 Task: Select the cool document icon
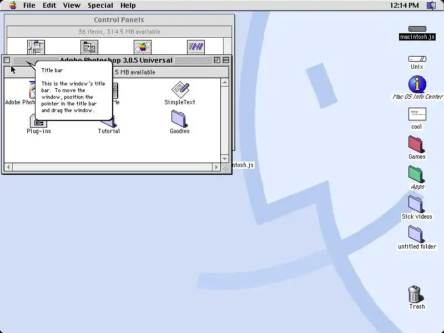(417, 114)
